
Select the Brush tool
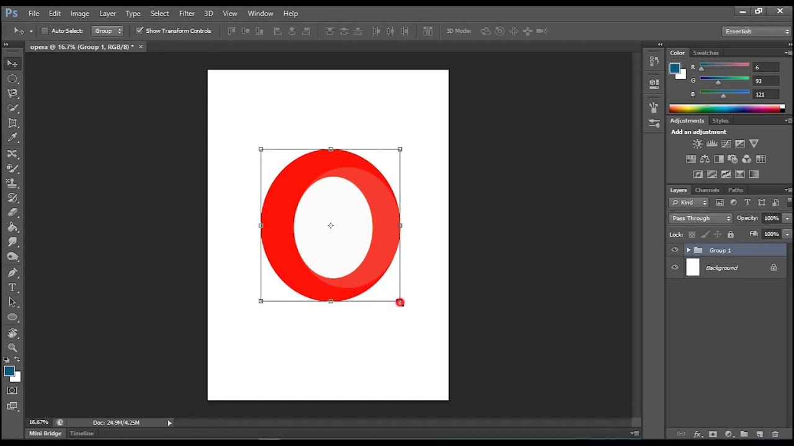coord(12,168)
